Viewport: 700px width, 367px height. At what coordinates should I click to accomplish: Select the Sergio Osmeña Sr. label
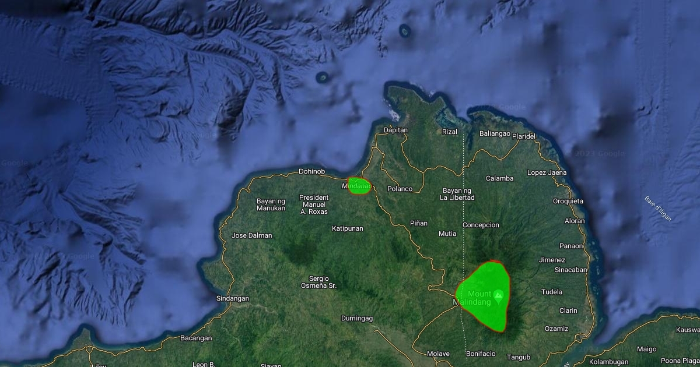318,283
